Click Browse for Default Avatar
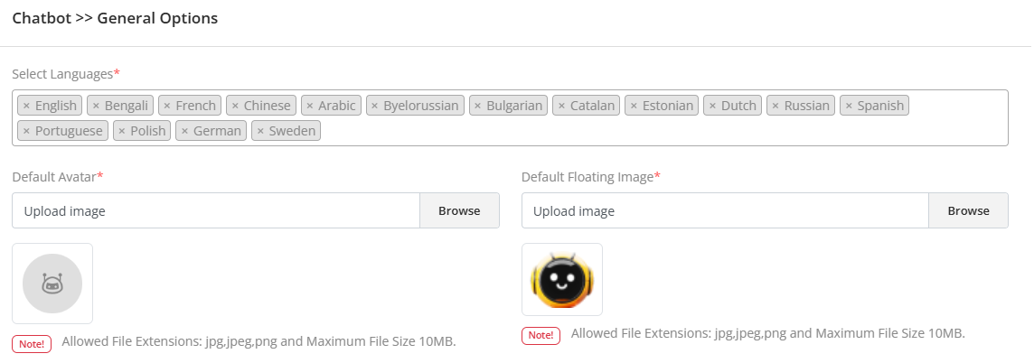 (459, 210)
